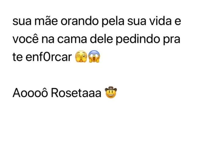The image size is (206, 146).
Task: Select the word "enf0rcar"
Action: (x=49, y=57)
